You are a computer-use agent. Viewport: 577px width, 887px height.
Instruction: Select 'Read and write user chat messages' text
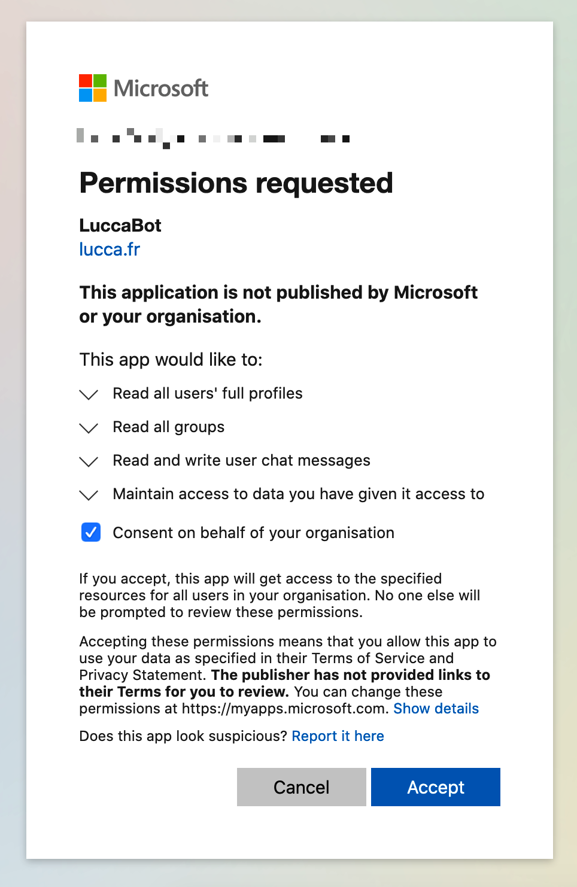[242, 460]
